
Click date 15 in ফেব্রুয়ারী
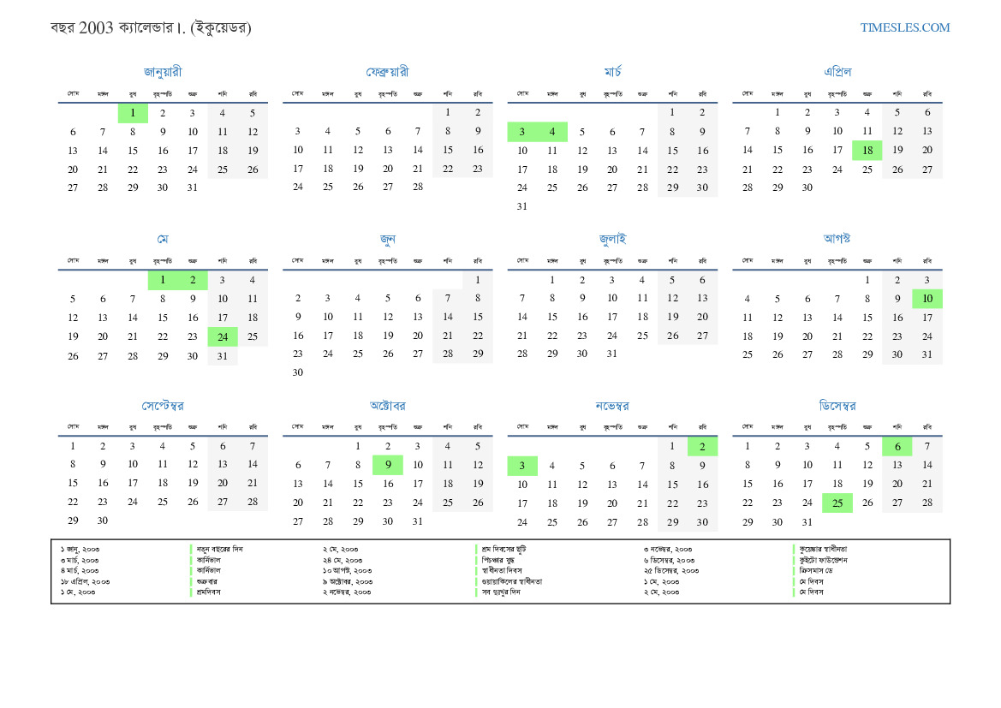point(448,150)
